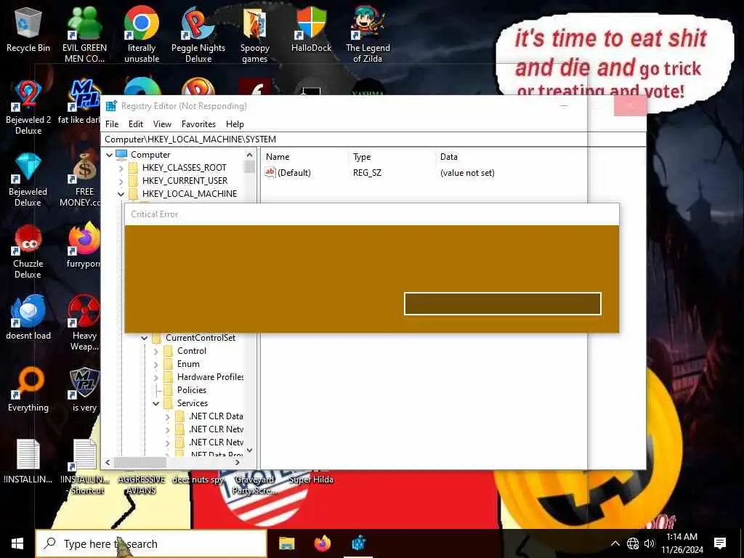The width and height of the screenshot is (744, 558).
Task: Select the Services key folder
Action: pos(192,403)
